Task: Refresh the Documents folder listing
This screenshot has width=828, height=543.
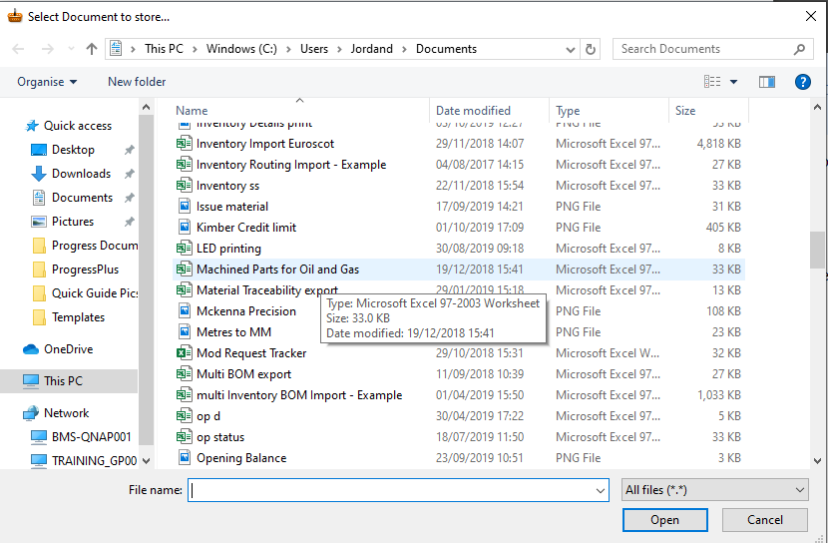Action: pos(591,49)
